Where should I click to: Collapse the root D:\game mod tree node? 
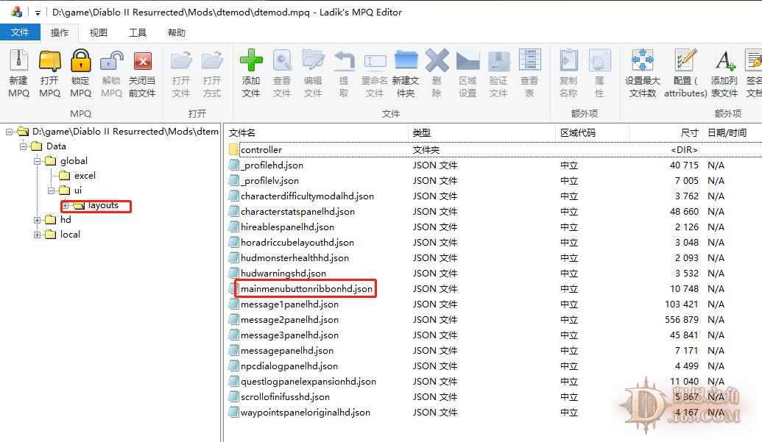10,132
